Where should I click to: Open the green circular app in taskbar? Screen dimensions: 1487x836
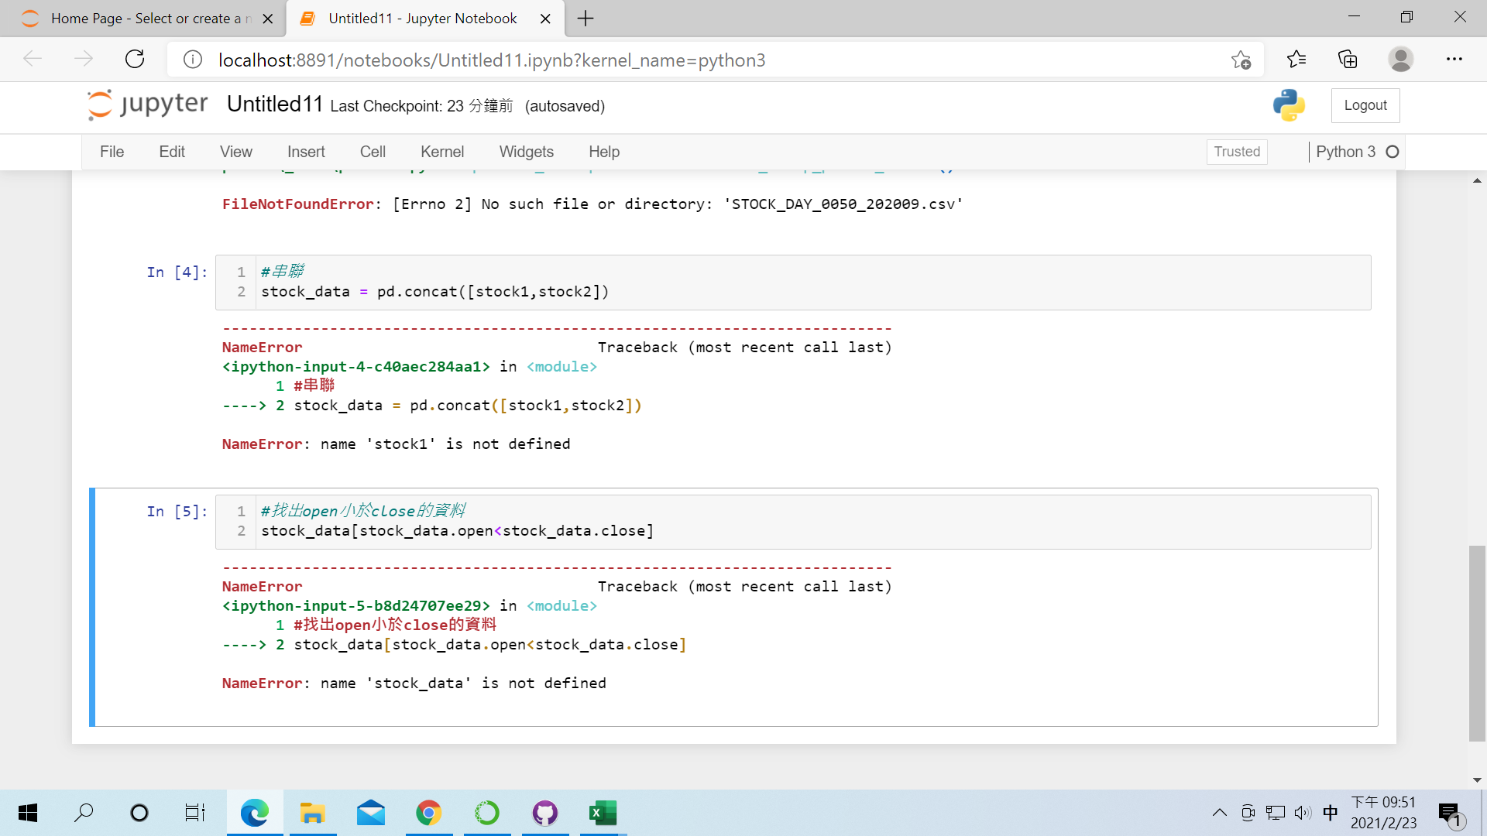tap(487, 813)
